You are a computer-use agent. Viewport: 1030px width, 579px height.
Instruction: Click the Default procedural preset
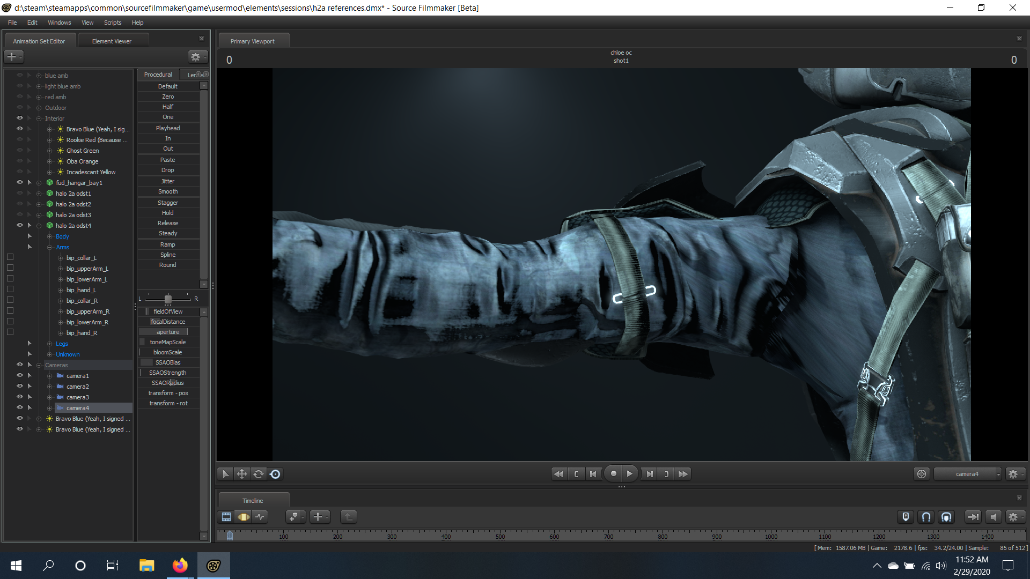[168, 86]
